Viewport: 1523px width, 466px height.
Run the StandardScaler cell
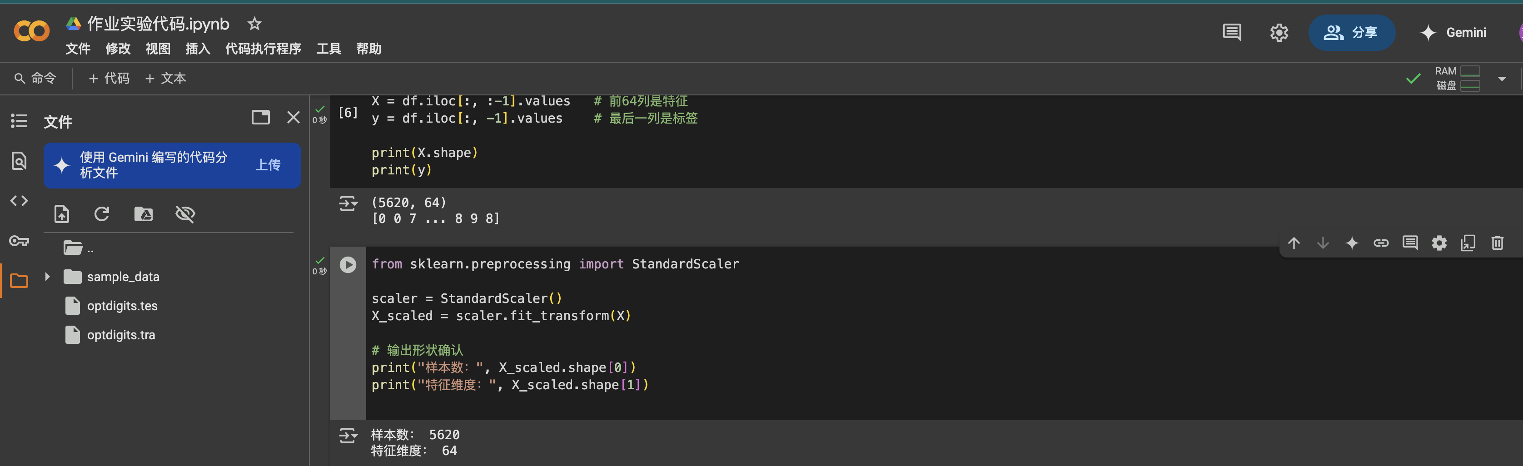[x=348, y=264]
